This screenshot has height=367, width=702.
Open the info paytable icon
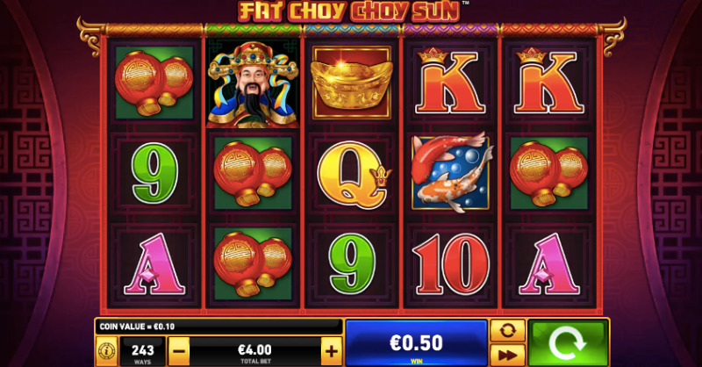coord(106,351)
